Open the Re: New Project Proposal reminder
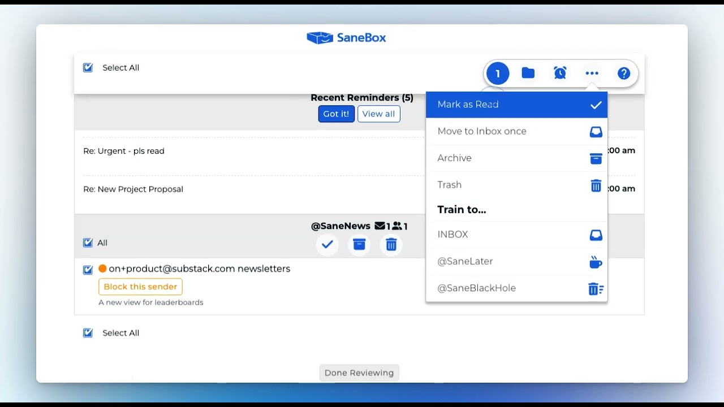The image size is (724, 407). coord(133,189)
